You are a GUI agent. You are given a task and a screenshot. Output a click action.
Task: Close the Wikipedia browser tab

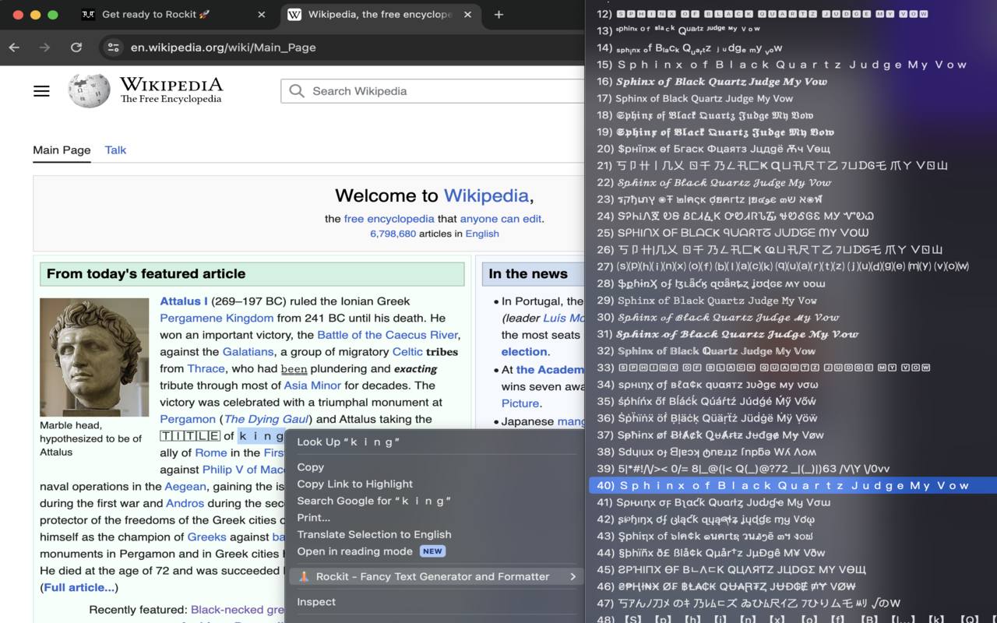click(468, 15)
